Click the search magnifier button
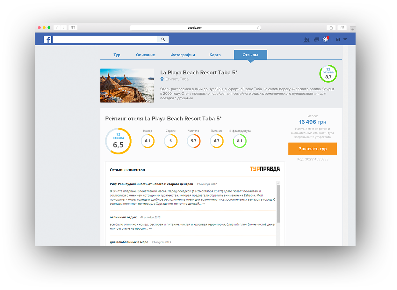Viewport: 397px width, 290px height. click(x=163, y=39)
